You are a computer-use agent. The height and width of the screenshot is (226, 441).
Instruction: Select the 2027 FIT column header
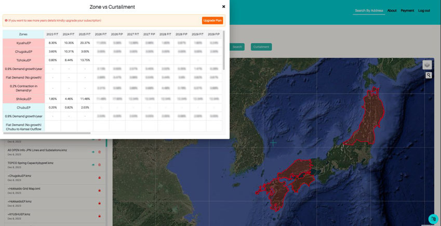point(133,34)
